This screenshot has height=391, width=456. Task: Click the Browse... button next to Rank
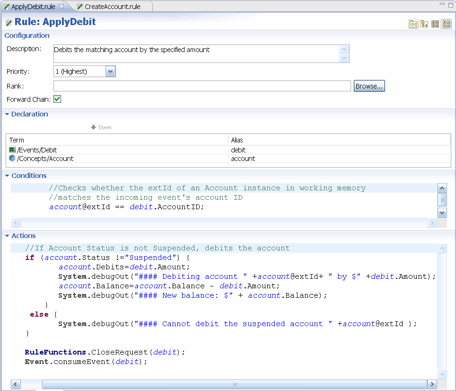(369, 86)
